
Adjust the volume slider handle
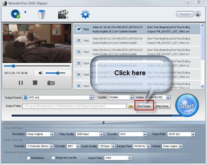point(58,73)
